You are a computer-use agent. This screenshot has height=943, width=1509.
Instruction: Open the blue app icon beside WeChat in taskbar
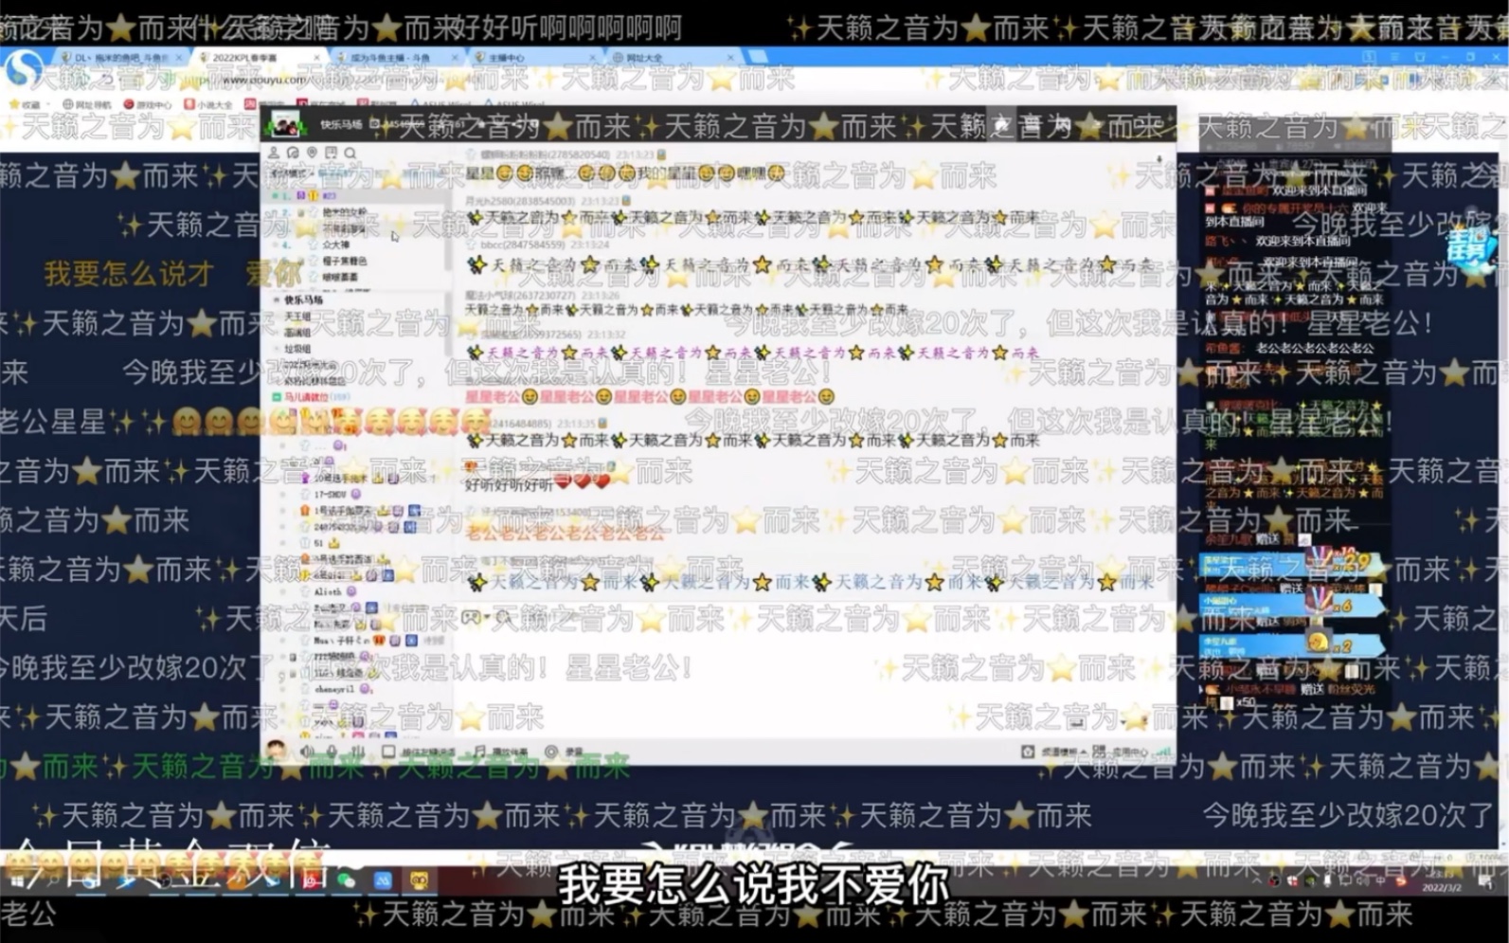coord(383,880)
